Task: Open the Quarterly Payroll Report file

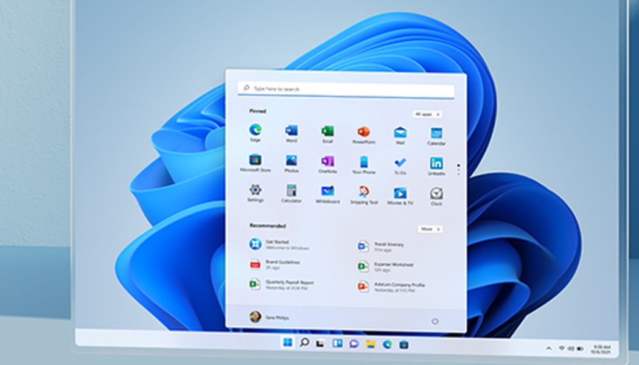Action: pyautogui.click(x=281, y=284)
